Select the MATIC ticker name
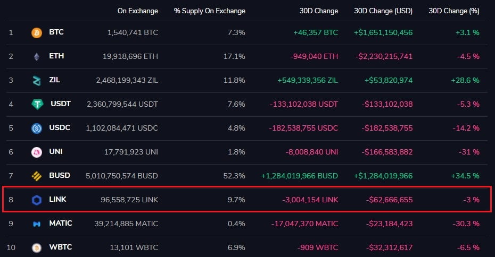Viewport: 495px width, 257px height. pos(60,224)
